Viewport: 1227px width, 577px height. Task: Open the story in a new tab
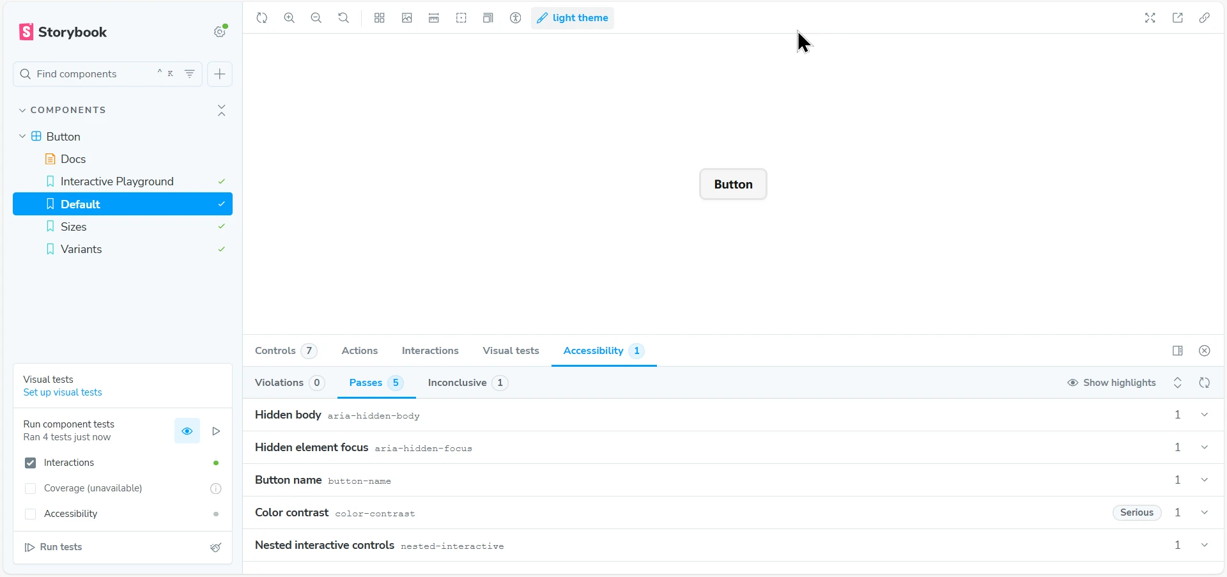pyautogui.click(x=1178, y=18)
